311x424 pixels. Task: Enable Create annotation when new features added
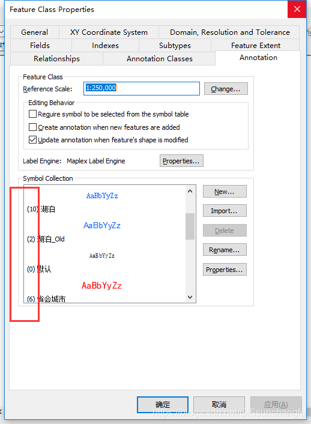coord(33,127)
